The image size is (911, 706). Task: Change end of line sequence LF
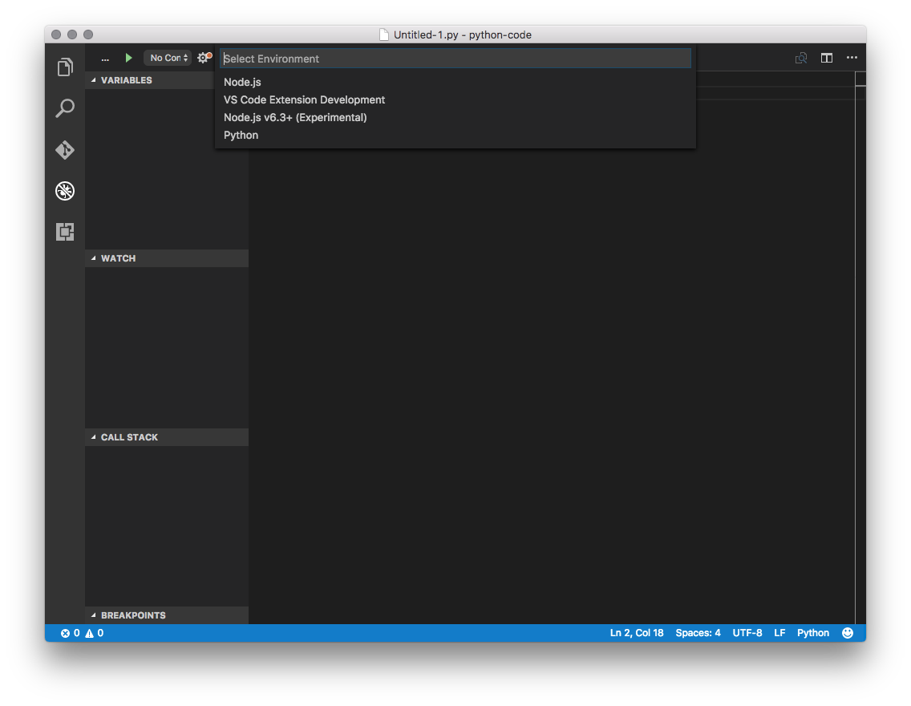(x=779, y=633)
